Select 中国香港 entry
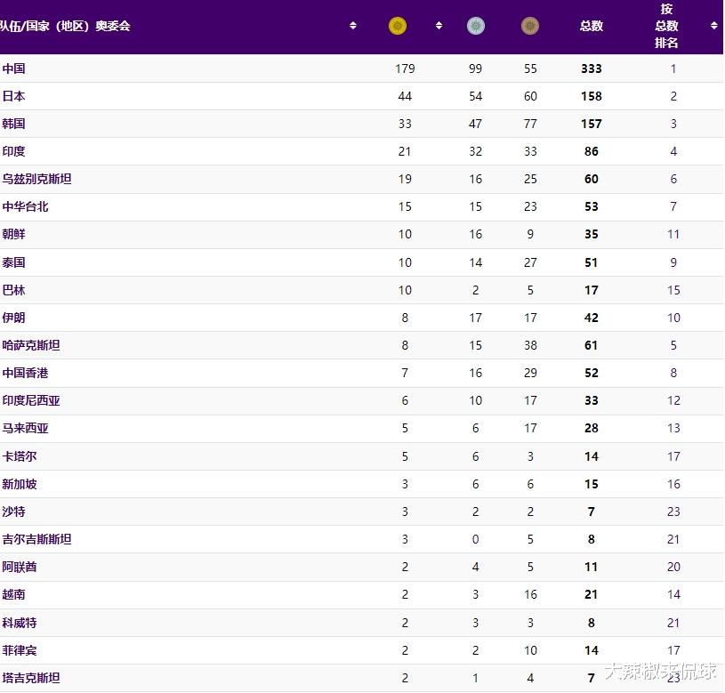Image resolution: width=725 pixels, height=693 pixels. (x=25, y=373)
